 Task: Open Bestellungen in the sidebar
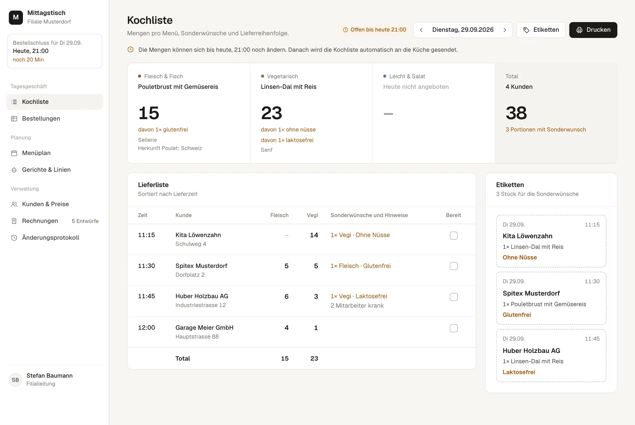(55, 119)
